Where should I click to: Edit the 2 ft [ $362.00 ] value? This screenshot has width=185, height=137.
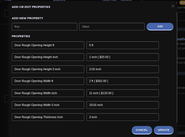122,81
